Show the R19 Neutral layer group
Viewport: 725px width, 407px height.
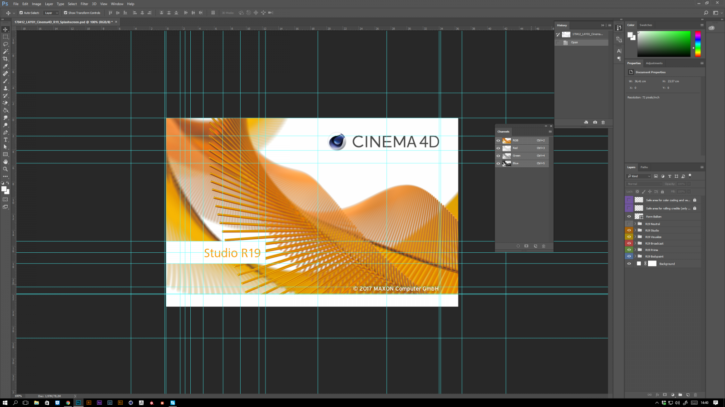click(x=629, y=224)
